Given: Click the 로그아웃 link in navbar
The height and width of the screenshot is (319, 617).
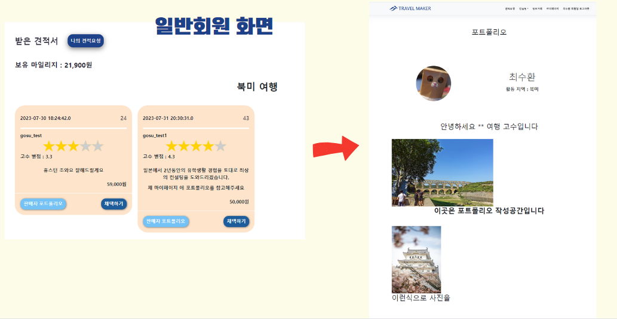Looking at the screenshot, I should [x=584, y=8].
